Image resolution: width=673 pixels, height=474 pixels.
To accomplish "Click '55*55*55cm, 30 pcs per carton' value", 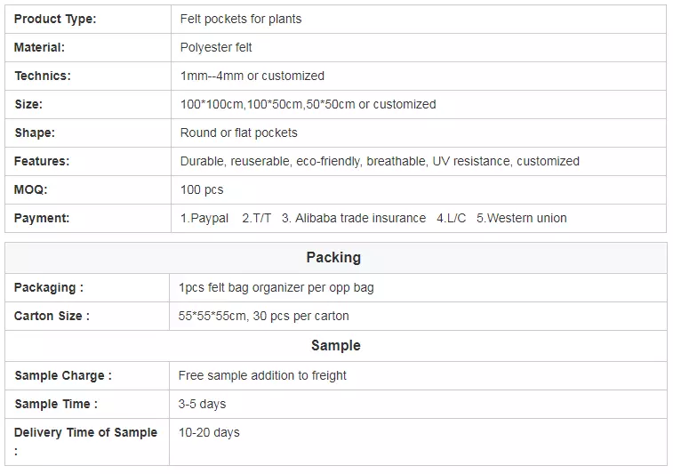I will pyautogui.click(x=263, y=316).
